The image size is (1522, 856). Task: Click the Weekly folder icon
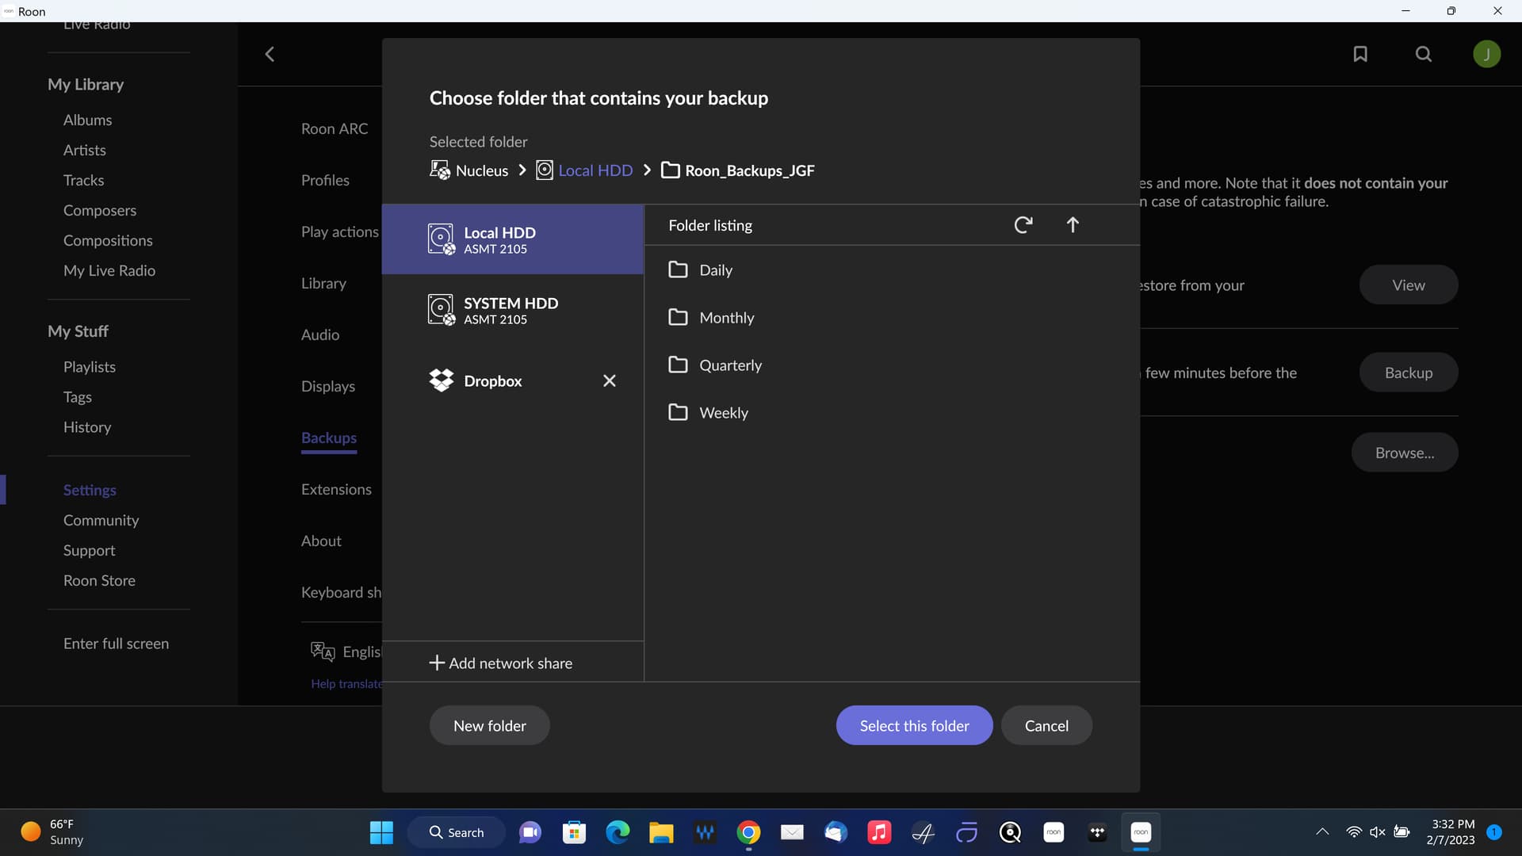pos(678,412)
